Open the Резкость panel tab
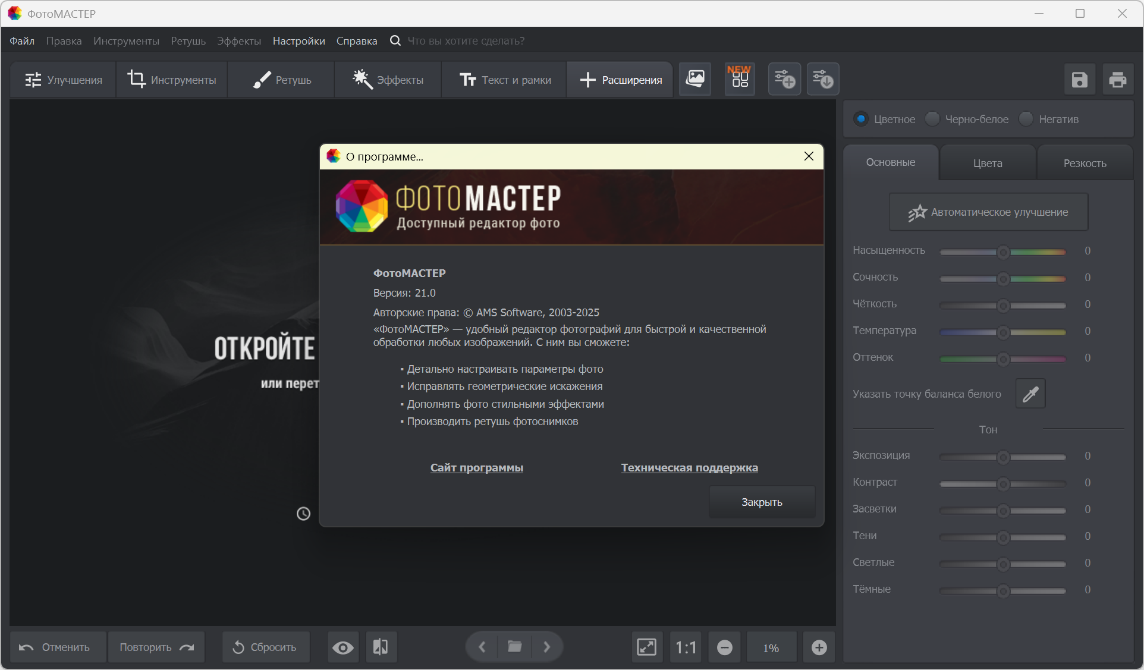This screenshot has height=670, width=1144. click(1085, 163)
